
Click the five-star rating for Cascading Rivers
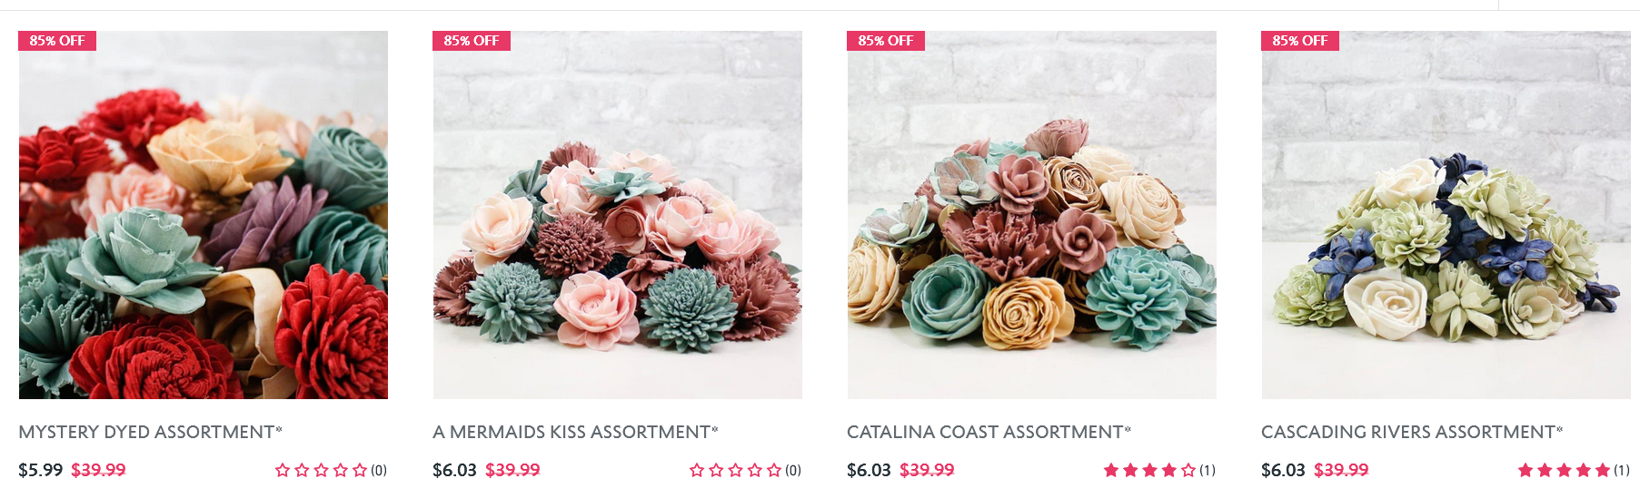pos(1564,470)
